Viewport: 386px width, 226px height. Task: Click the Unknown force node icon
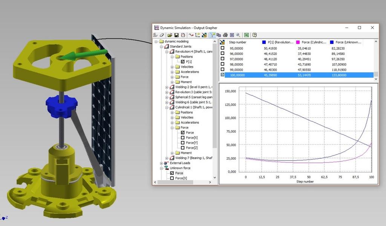click(166, 168)
